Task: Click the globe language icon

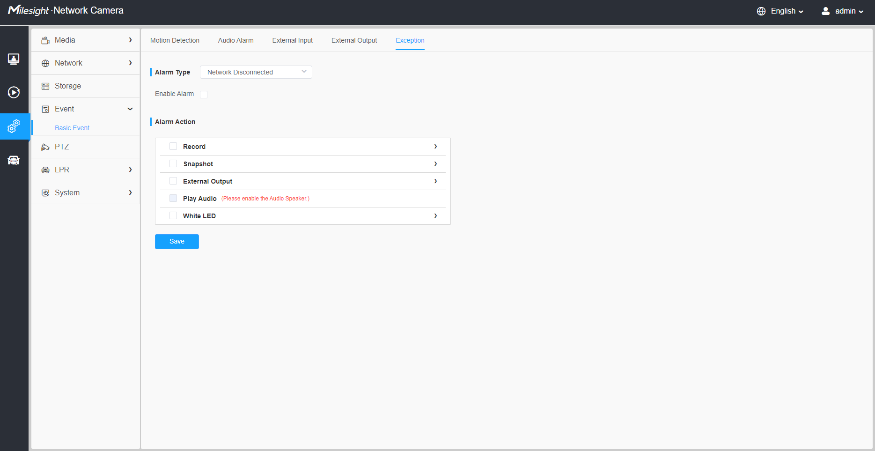Action: tap(761, 11)
